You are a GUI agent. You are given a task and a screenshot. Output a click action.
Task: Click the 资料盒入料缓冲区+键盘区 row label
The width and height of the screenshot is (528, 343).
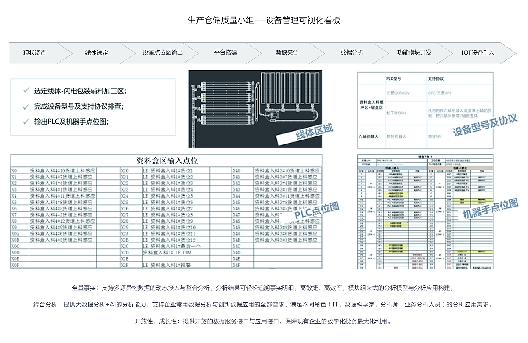click(x=370, y=104)
